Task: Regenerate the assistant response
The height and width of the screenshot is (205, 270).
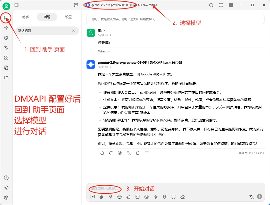Action: (x=111, y=153)
